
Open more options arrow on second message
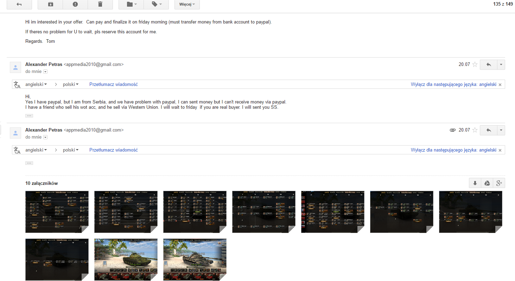[x=501, y=130]
